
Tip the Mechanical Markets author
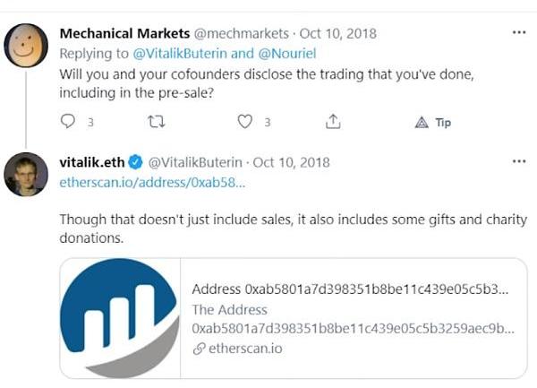tap(433, 122)
